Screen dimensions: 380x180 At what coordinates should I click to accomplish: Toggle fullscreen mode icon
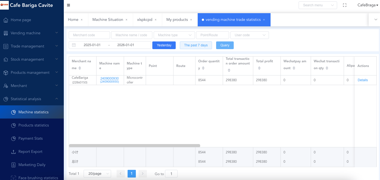[x=345, y=5]
